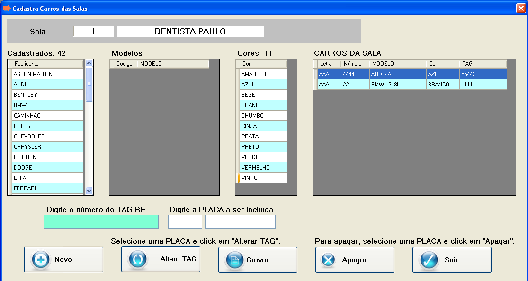The image size is (528, 281).
Task: Click the Novo button label
Action: pyautogui.click(x=63, y=259)
